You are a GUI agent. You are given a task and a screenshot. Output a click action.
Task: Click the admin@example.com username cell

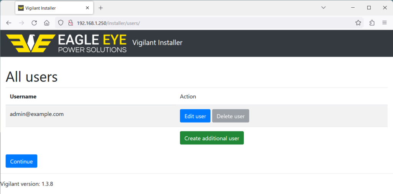[x=36, y=114]
